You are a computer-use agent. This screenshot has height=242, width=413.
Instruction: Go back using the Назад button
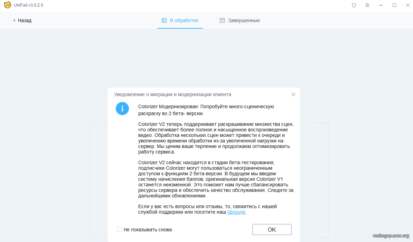[x=22, y=20]
